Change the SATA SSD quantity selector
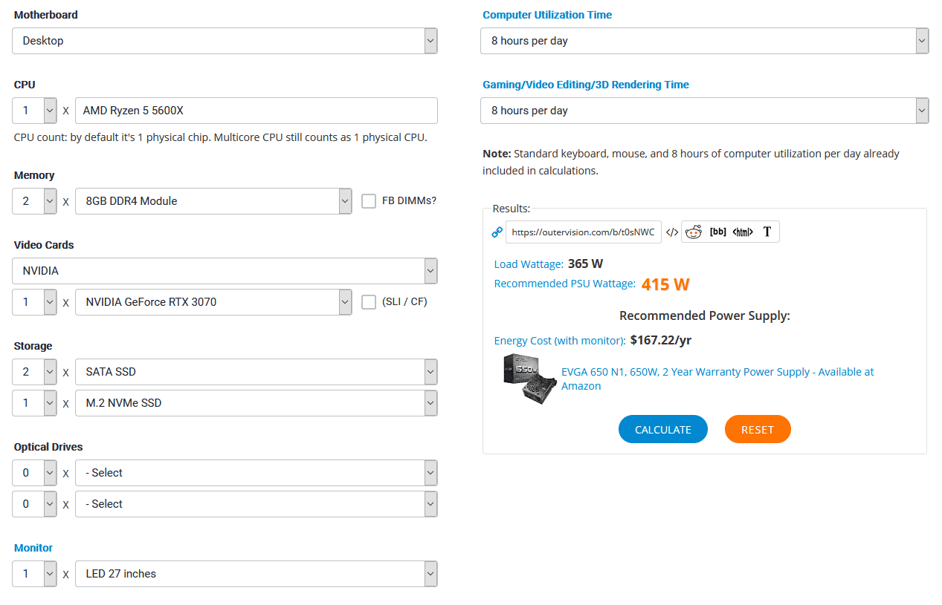Screen dimensions: 942x605 point(34,372)
